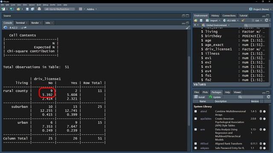
Task: Click the Open File folder icon
Action: (x=18, y=9)
